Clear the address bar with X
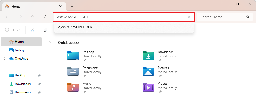256x96 pixels. pyautogui.click(x=189, y=17)
